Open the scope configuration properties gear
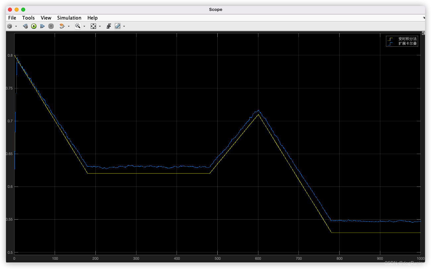Image resolution: width=431 pixels, height=269 pixels. click(x=10, y=26)
